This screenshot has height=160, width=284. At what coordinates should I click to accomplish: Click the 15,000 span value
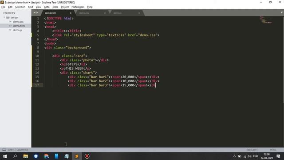tap(128, 85)
